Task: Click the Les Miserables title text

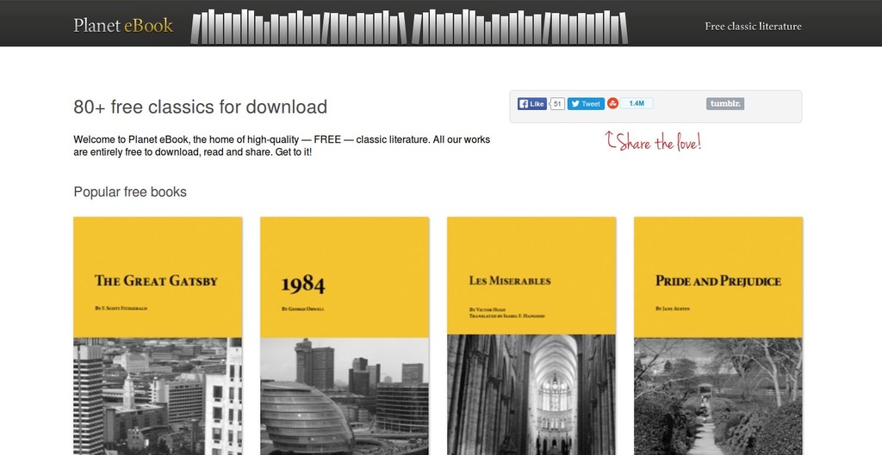Action: (510, 280)
